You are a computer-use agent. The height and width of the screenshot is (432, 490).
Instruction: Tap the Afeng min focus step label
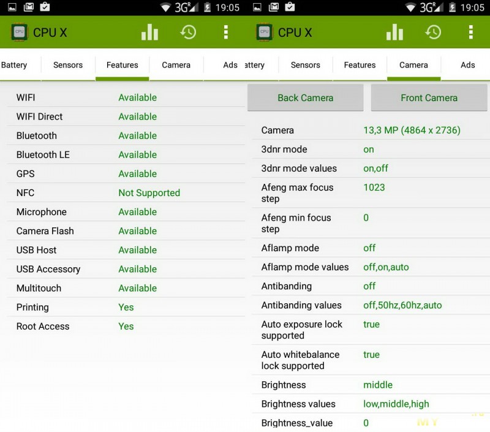click(296, 223)
